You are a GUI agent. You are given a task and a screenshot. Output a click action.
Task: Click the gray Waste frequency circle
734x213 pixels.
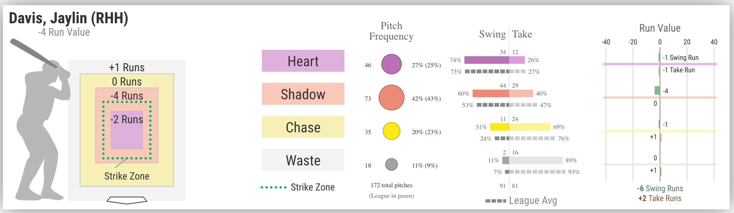pyautogui.click(x=391, y=164)
